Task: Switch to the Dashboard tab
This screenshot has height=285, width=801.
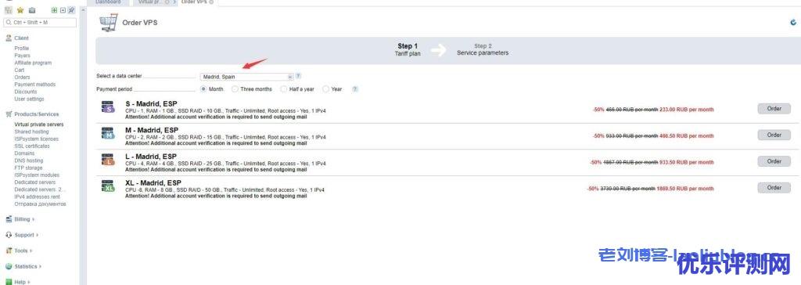Action: [108, 2]
